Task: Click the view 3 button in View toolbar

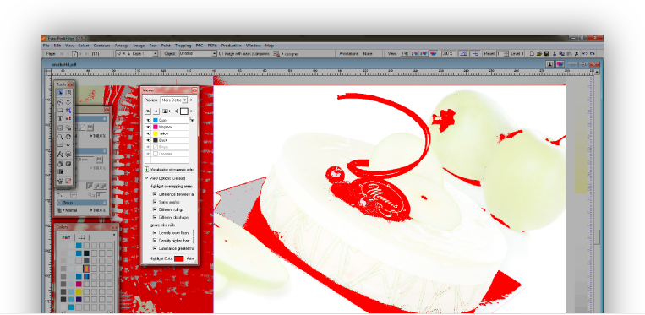Action: (424, 53)
